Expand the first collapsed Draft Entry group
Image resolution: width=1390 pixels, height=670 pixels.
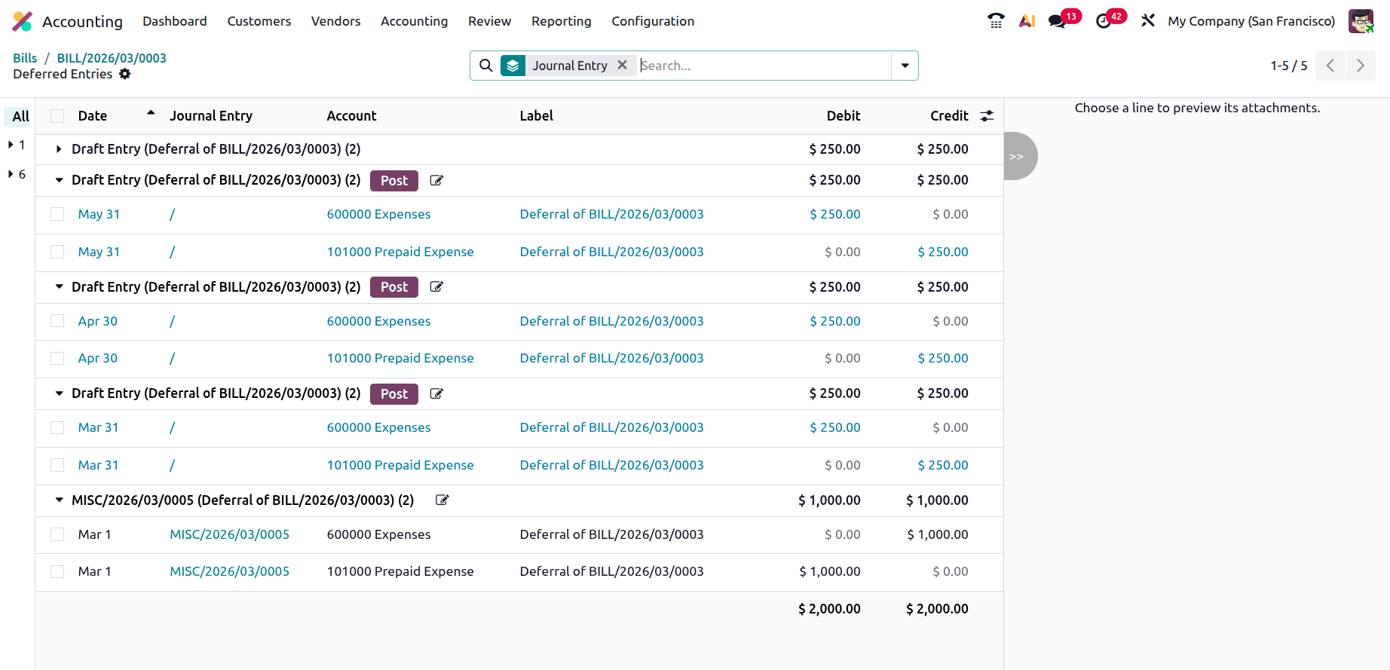tap(59, 149)
